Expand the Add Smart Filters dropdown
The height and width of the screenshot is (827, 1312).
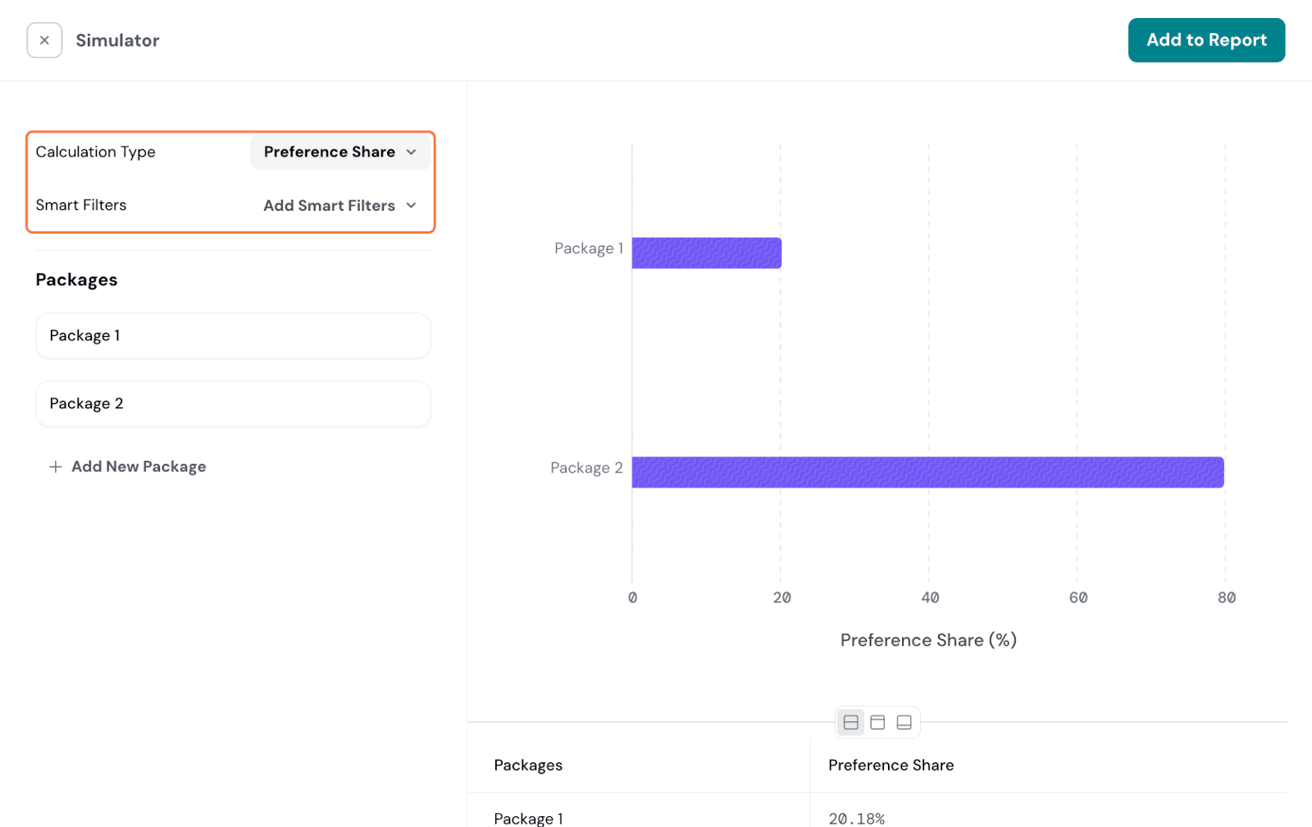click(329, 206)
